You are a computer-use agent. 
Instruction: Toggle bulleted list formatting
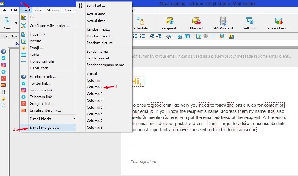pyautogui.click(x=142, y=36)
